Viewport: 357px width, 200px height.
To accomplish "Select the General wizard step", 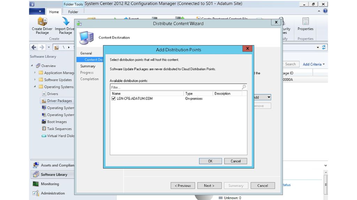I will pos(86,53).
